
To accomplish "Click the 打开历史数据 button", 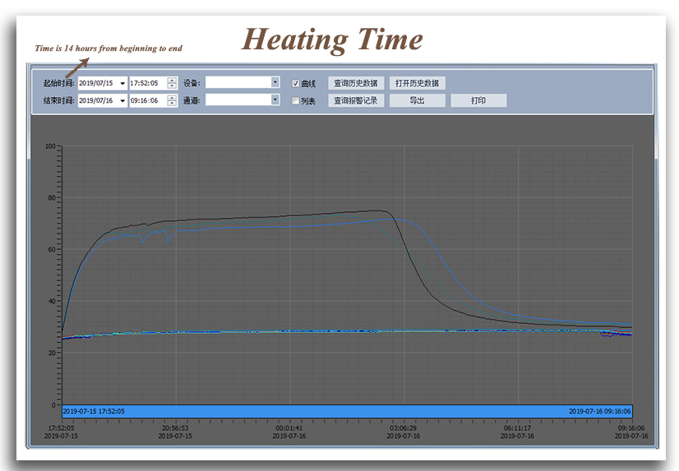I will coord(418,83).
